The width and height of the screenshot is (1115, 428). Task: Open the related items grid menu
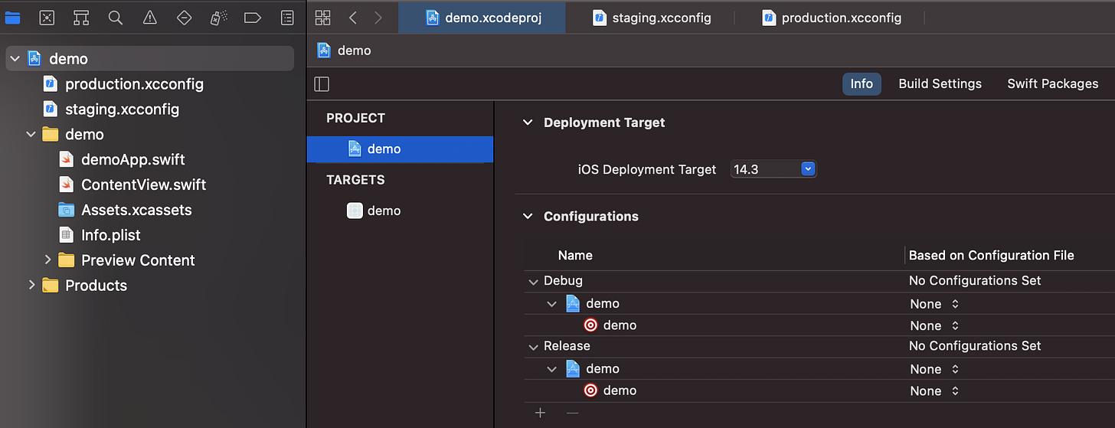pos(323,18)
